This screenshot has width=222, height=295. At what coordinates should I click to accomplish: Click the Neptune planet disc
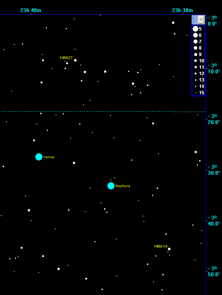click(x=111, y=186)
